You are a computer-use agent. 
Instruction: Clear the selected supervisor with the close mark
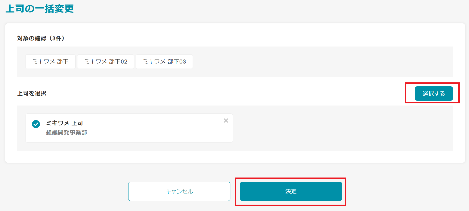coord(226,120)
